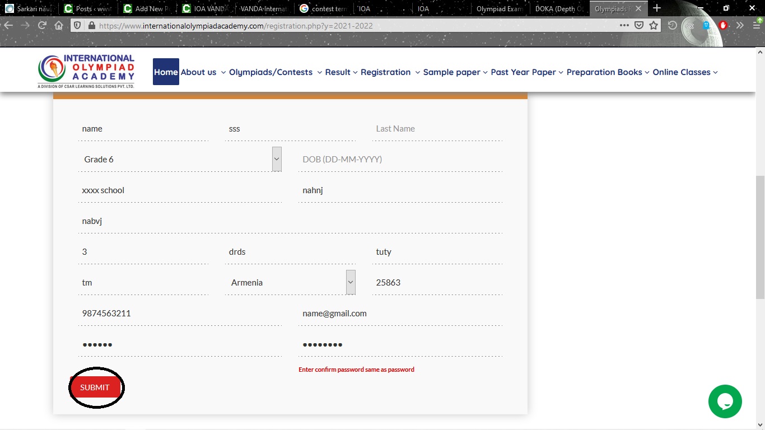The width and height of the screenshot is (765, 430).
Task: Open the green chat bubble widget
Action: point(725,401)
